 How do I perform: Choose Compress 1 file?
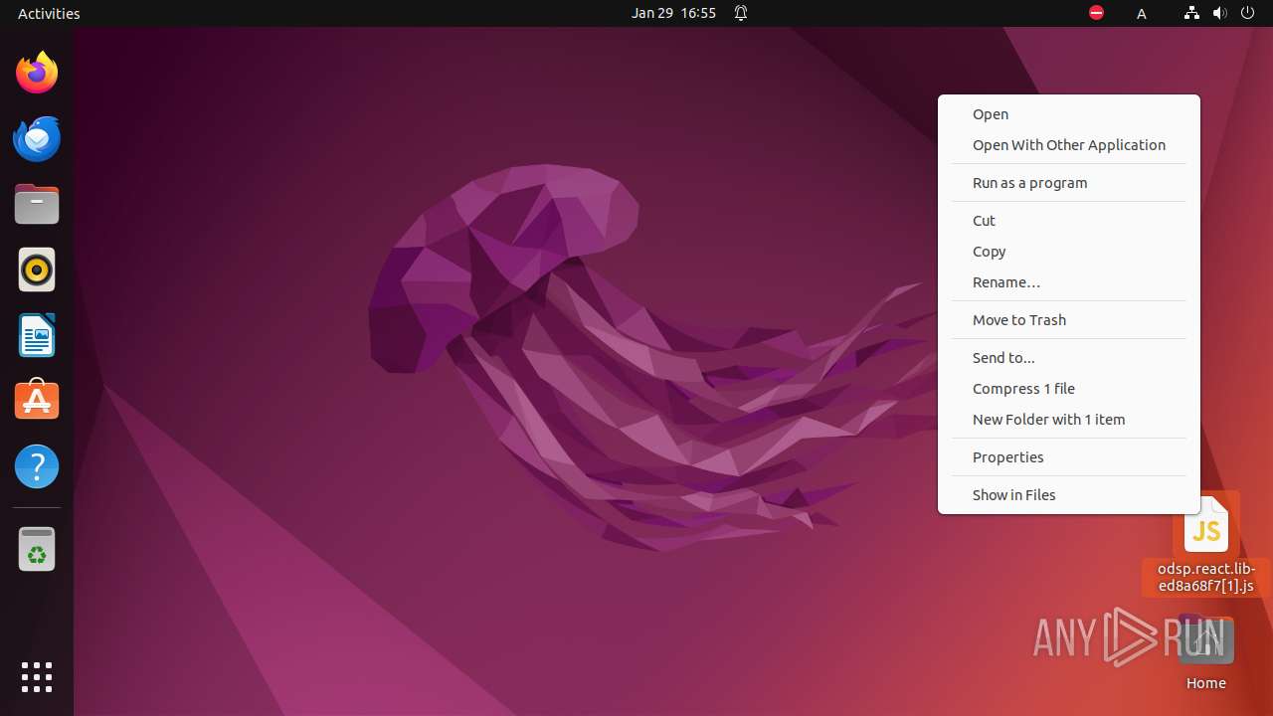1069,389
